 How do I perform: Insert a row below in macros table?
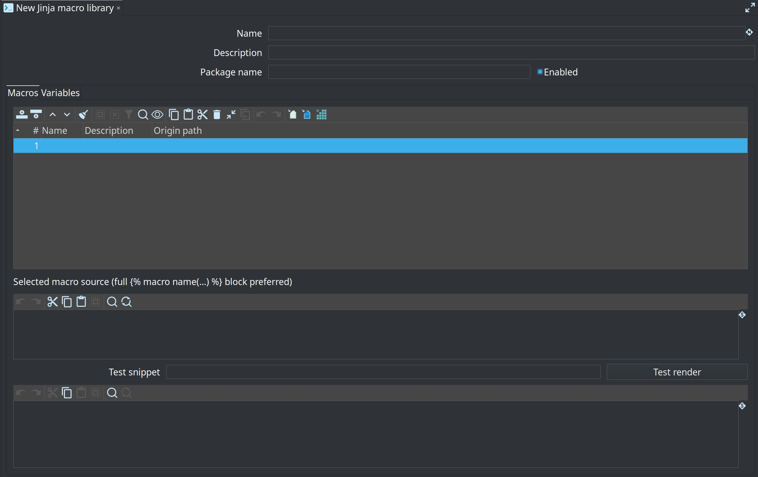(36, 114)
